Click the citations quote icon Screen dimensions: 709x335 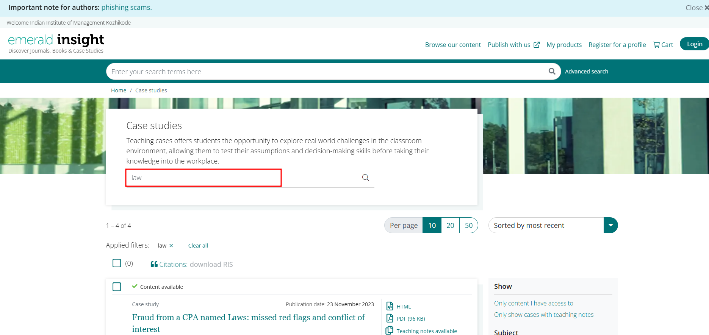[154, 264]
